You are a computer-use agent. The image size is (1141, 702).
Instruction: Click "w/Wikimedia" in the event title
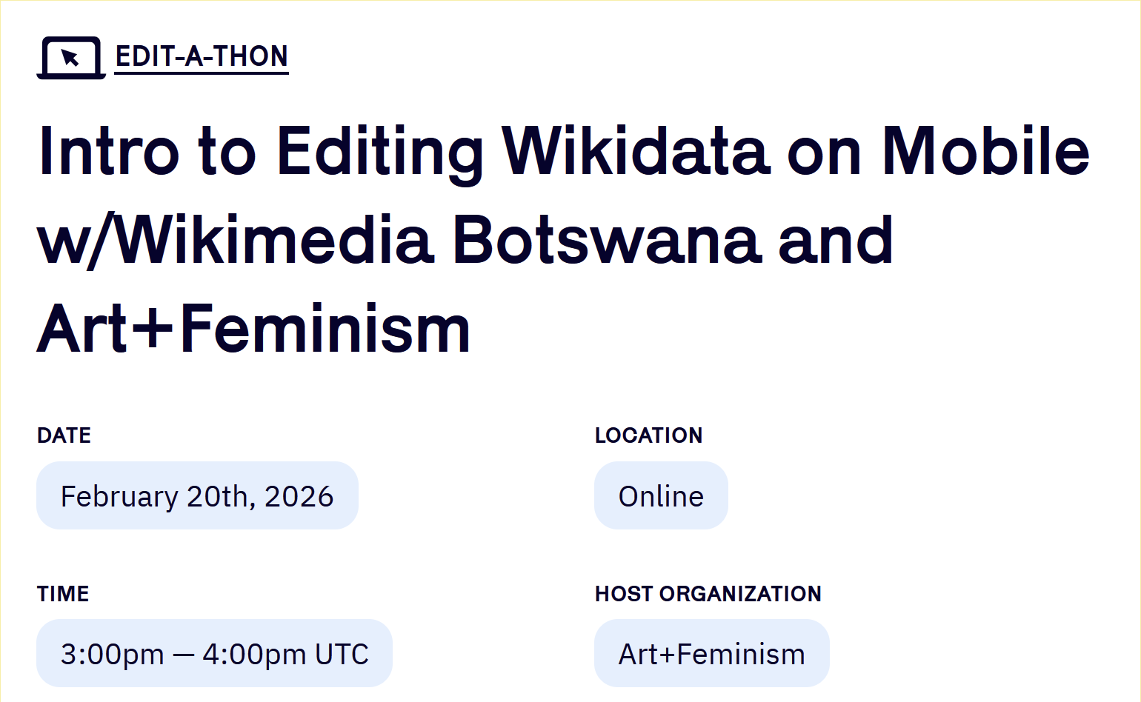[x=235, y=241]
